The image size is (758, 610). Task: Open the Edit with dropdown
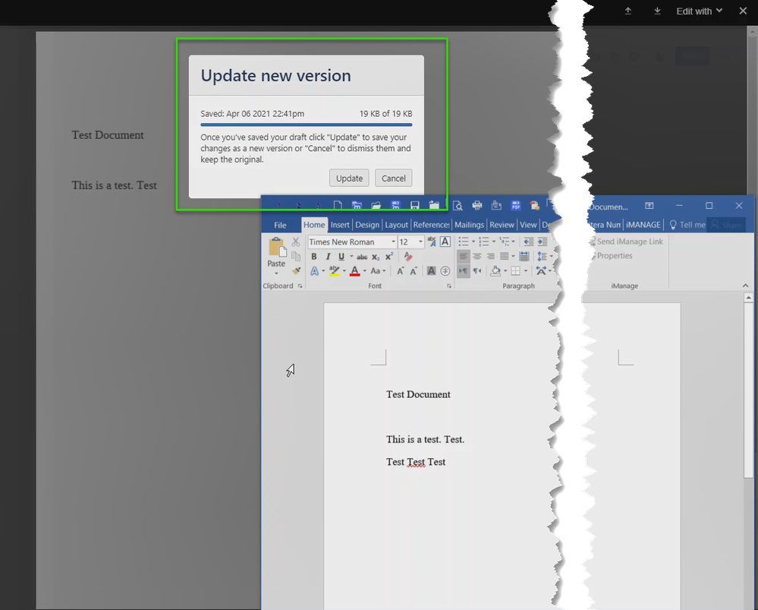pyautogui.click(x=698, y=11)
